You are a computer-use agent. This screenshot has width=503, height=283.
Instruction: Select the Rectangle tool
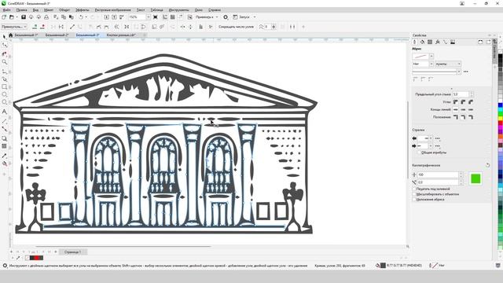coord(4,86)
